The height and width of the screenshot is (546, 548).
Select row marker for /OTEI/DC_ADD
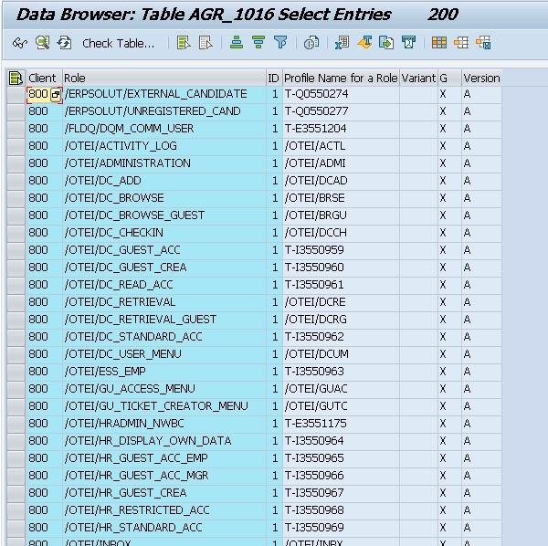(16, 182)
